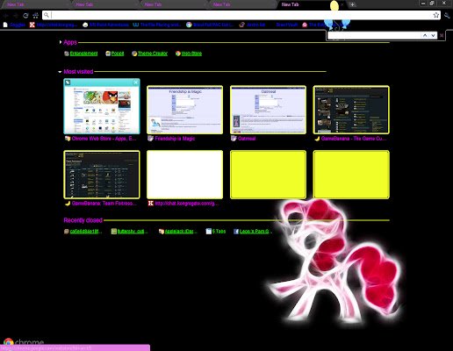Go back with the browser Back arrow

6,16
